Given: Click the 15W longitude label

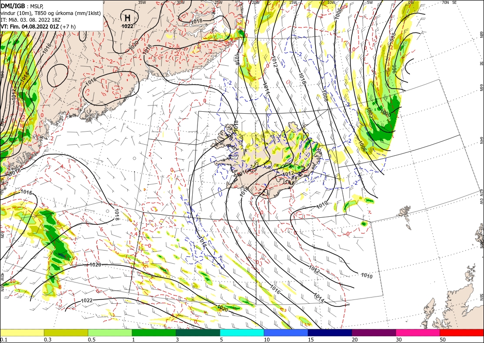Looking at the screenshot, I should click(x=293, y=2).
